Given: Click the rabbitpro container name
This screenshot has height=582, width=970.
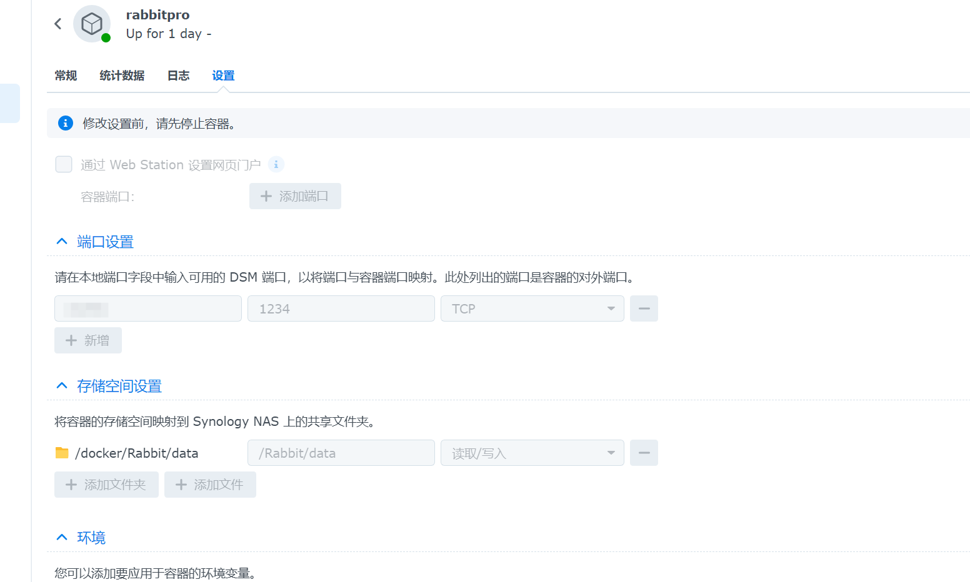Looking at the screenshot, I should pyautogui.click(x=157, y=15).
